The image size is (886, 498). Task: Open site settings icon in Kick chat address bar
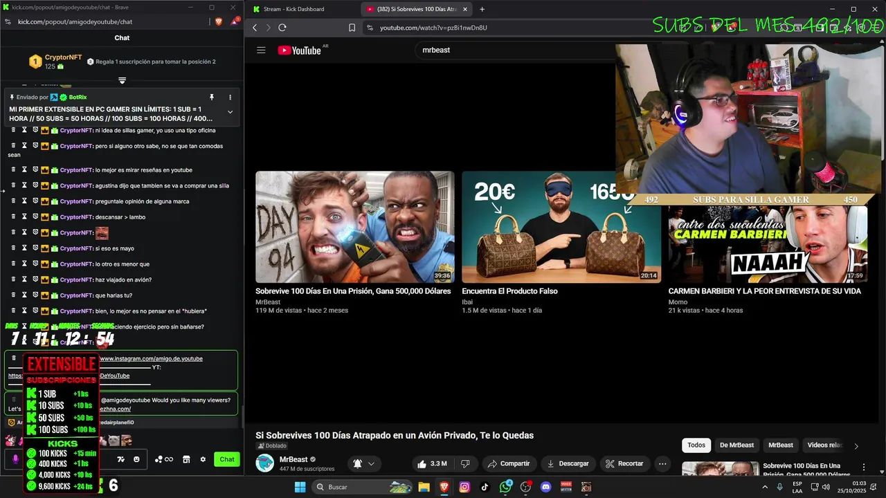click(x=8, y=21)
